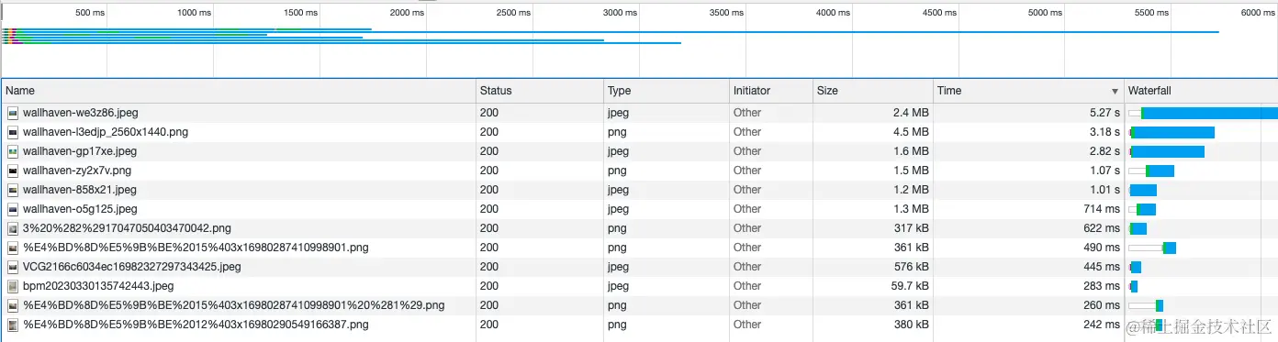Screen dimensions: 1278x342
Task: Select the 3%20%282%29 png request row
Action: click(x=639, y=228)
